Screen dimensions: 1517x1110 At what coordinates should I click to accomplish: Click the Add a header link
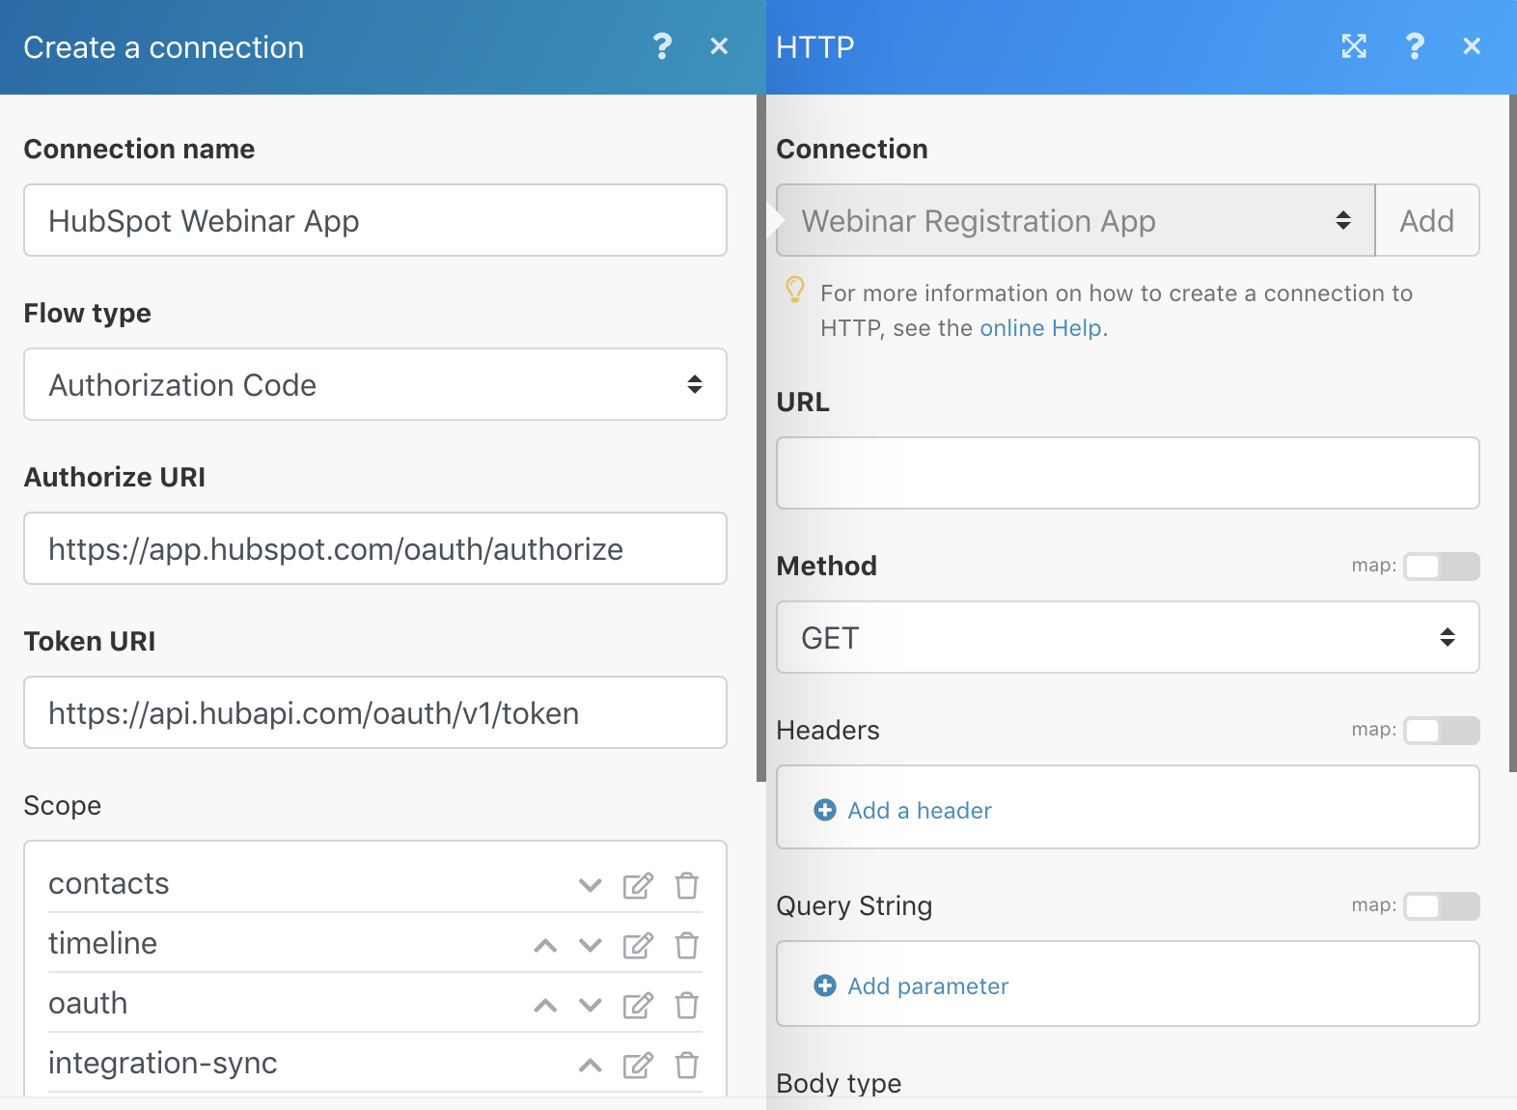click(x=920, y=811)
